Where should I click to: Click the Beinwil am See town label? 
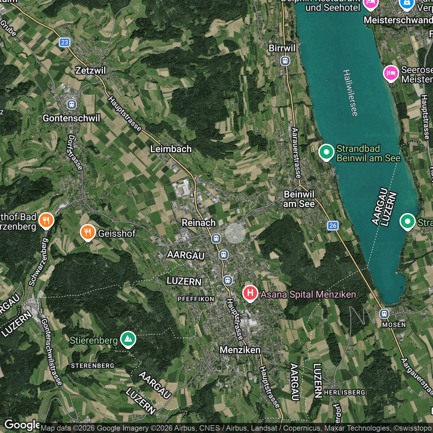point(299,199)
